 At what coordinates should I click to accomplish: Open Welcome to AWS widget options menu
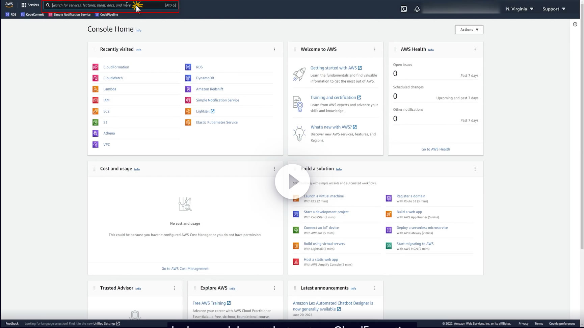coord(375,50)
